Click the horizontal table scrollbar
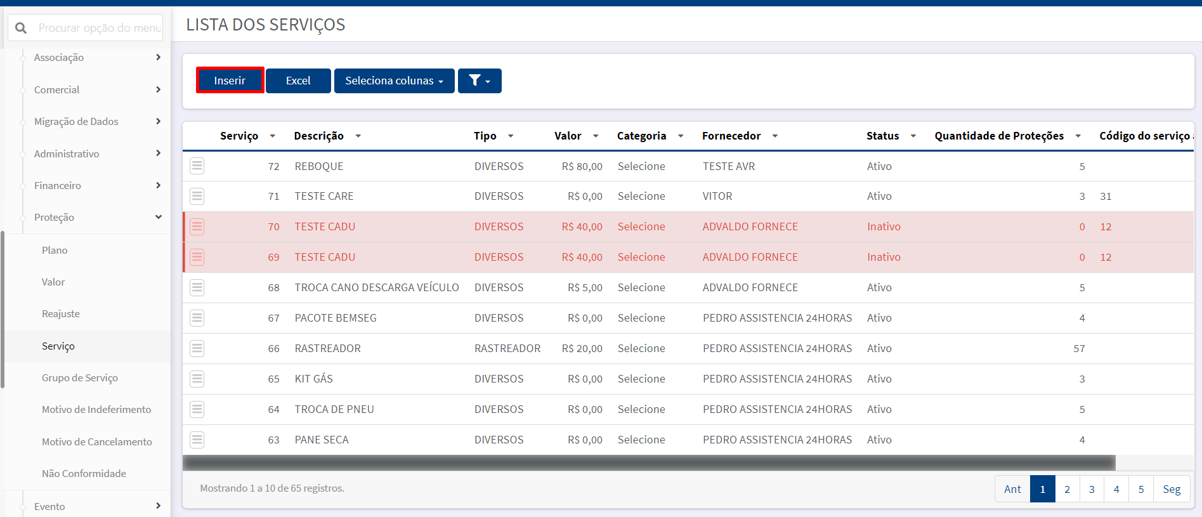Screen dimensions: 1202x517 tap(649, 463)
